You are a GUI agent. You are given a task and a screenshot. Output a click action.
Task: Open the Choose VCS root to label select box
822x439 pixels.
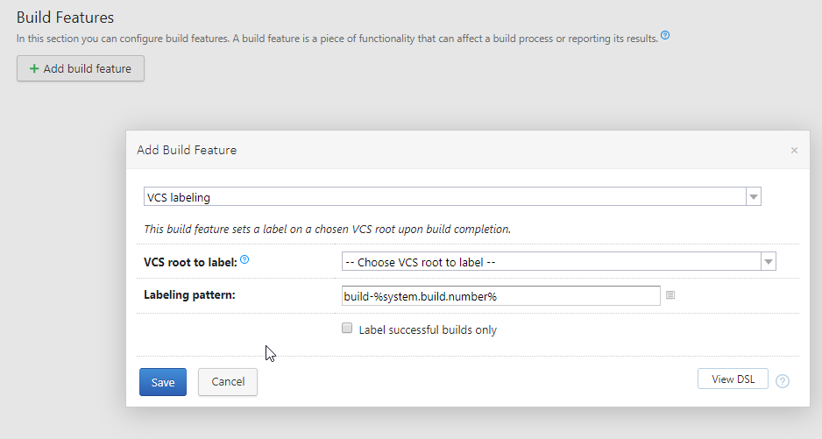(x=550, y=261)
